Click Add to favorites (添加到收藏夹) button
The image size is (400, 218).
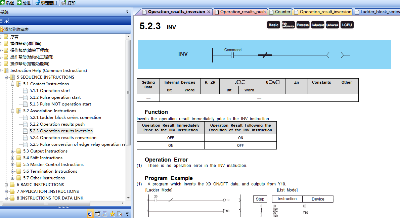15,30
